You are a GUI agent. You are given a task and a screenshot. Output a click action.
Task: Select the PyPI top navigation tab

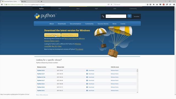pyautogui.click(x=96, y=9)
